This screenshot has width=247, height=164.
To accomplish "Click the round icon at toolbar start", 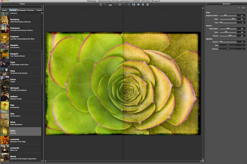I will click(101, 5).
